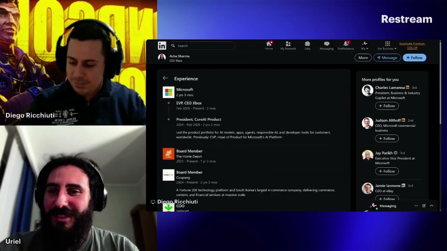Image resolution: width=447 pixels, height=251 pixels.
Task: Message Asha Sharma
Action: (x=387, y=58)
